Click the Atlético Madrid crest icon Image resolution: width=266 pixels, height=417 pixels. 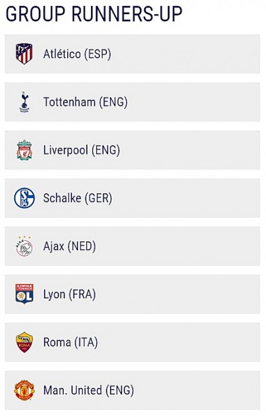coord(24,54)
